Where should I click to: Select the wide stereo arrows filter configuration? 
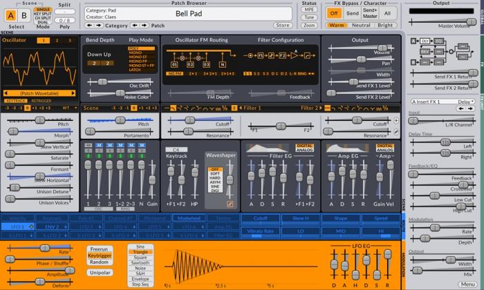[311, 74]
